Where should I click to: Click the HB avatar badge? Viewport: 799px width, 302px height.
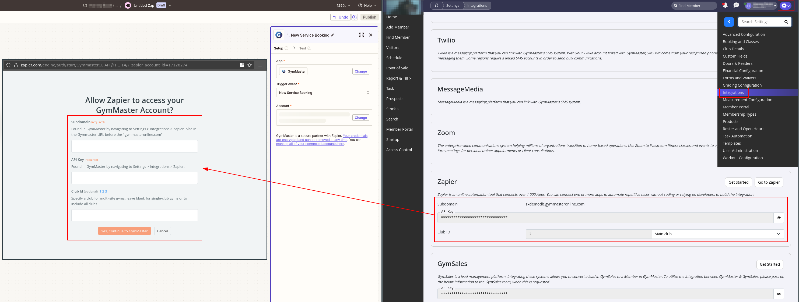point(128,6)
